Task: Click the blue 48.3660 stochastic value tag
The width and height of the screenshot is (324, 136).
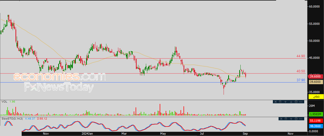Action: [316, 126]
